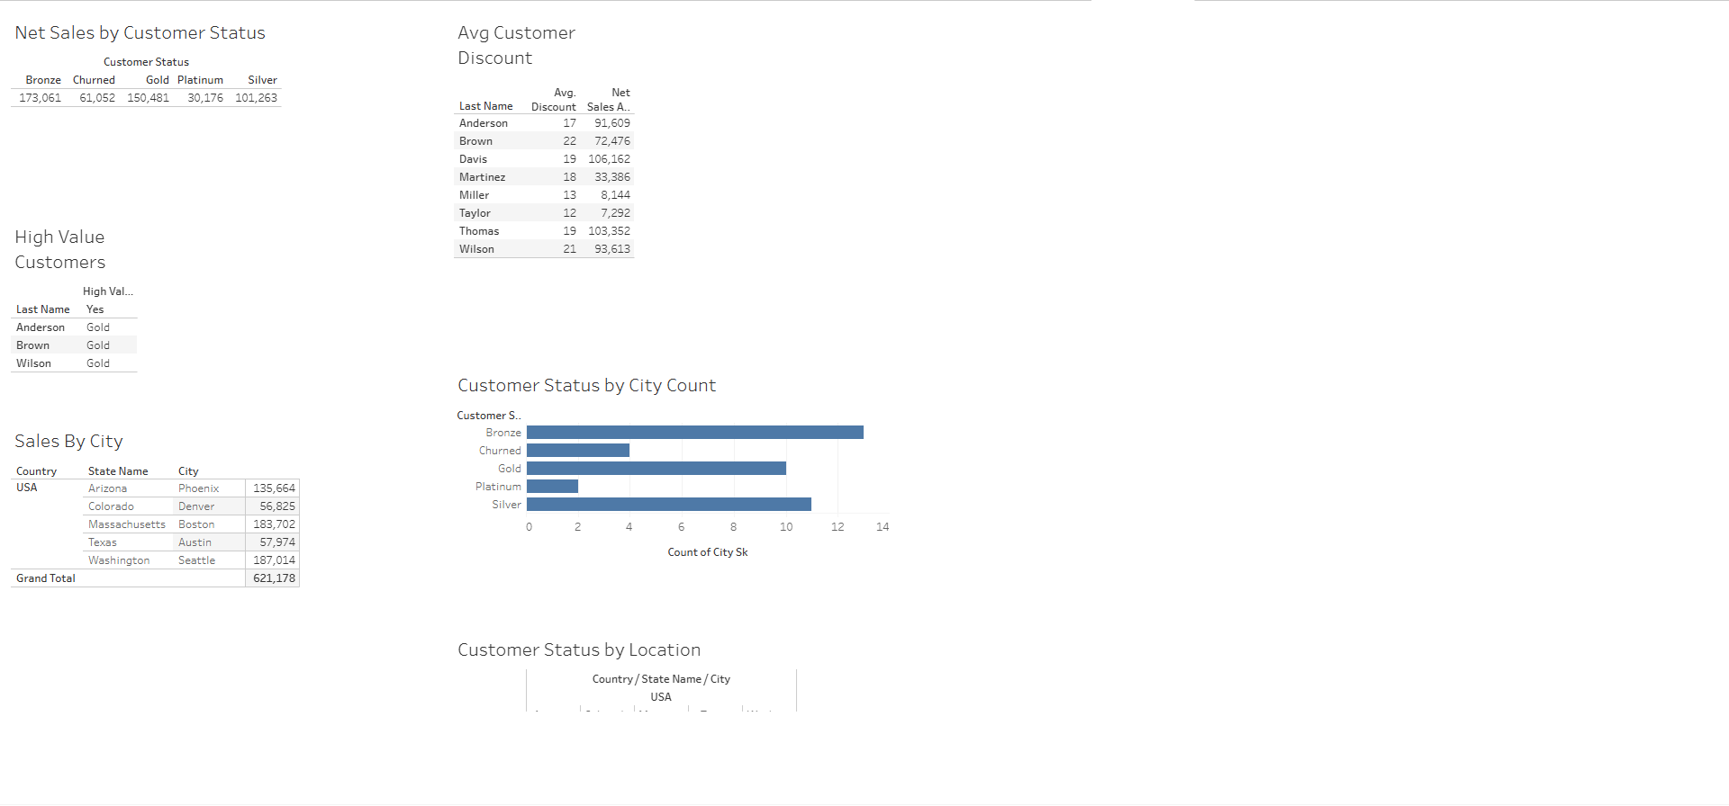The width and height of the screenshot is (1729, 806).
Task: Select the short Platinum bar in the chart
Action: coord(552,487)
